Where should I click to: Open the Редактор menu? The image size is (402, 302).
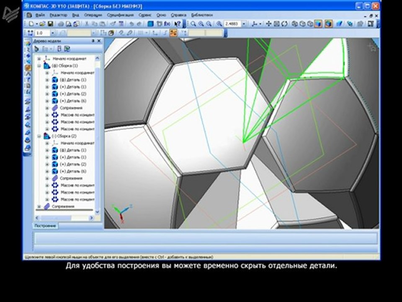click(58, 15)
